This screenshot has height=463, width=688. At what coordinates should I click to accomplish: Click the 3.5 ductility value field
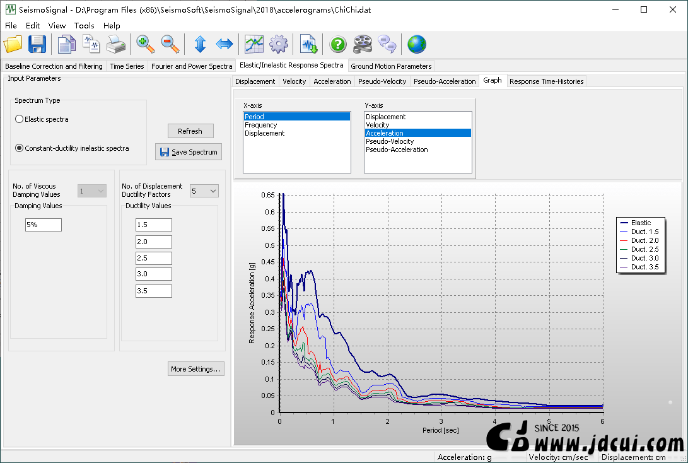(x=154, y=291)
